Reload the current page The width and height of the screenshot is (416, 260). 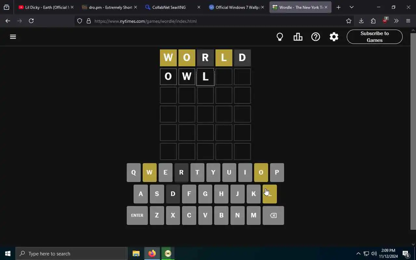[31, 21]
